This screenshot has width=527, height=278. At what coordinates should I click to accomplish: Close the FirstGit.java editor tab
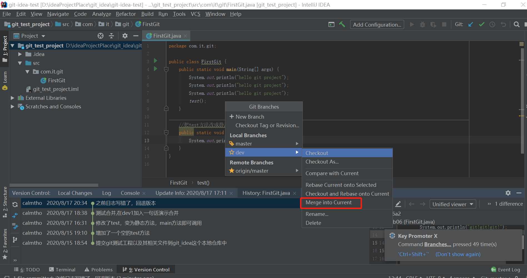(185, 36)
